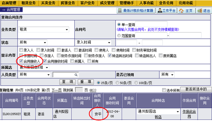The image size is (212, 122).
Task: Open the 所属店 dropdown 通州梨园店4组
Action: click(34, 67)
